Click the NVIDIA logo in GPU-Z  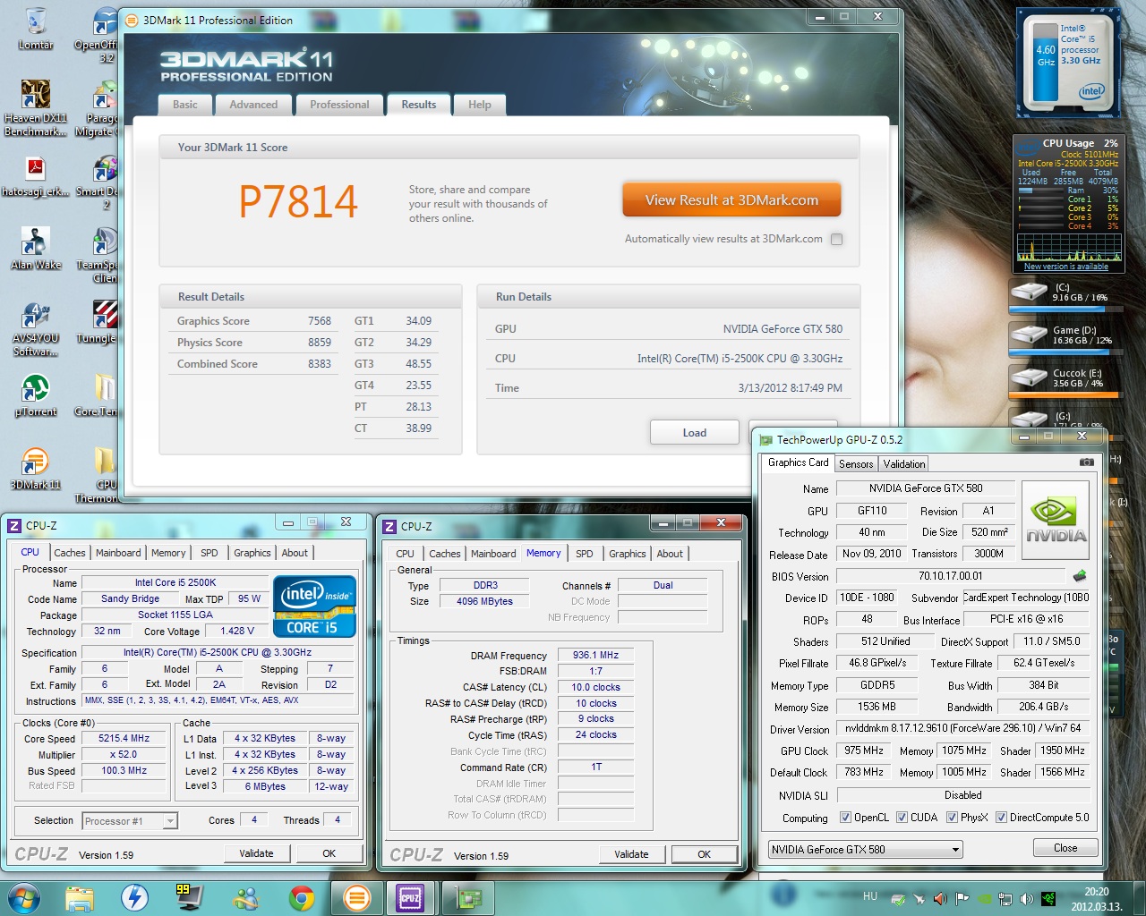tap(1056, 522)
